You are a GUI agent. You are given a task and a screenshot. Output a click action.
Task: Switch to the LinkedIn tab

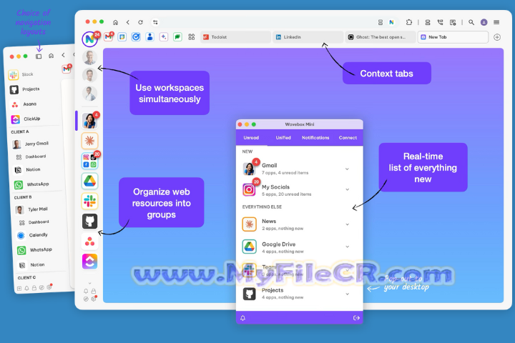(x=308, y=37)
